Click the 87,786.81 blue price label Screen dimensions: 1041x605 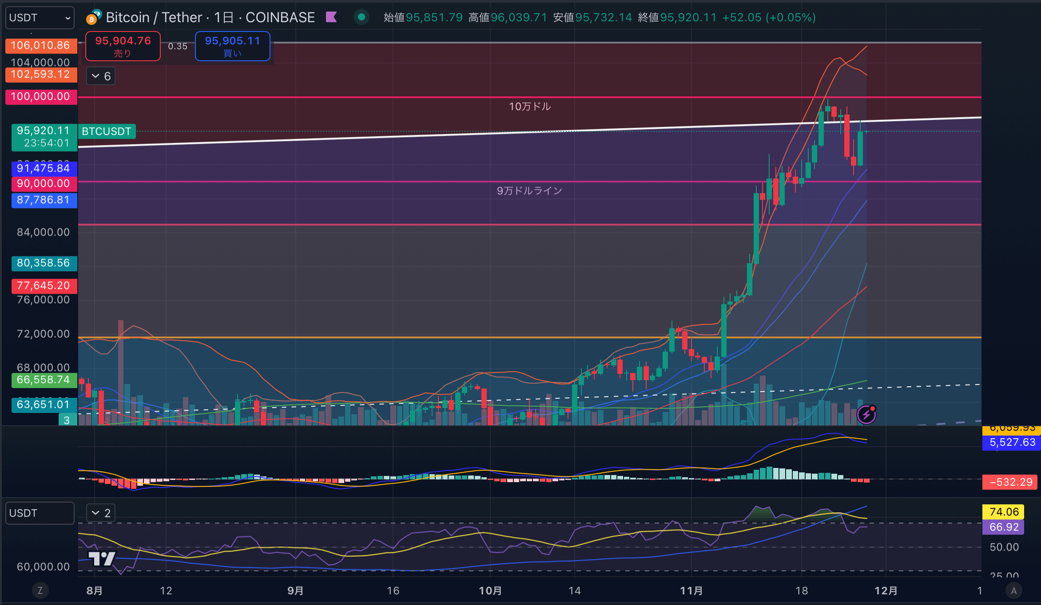pyautogui.click(x=44, y=200)
